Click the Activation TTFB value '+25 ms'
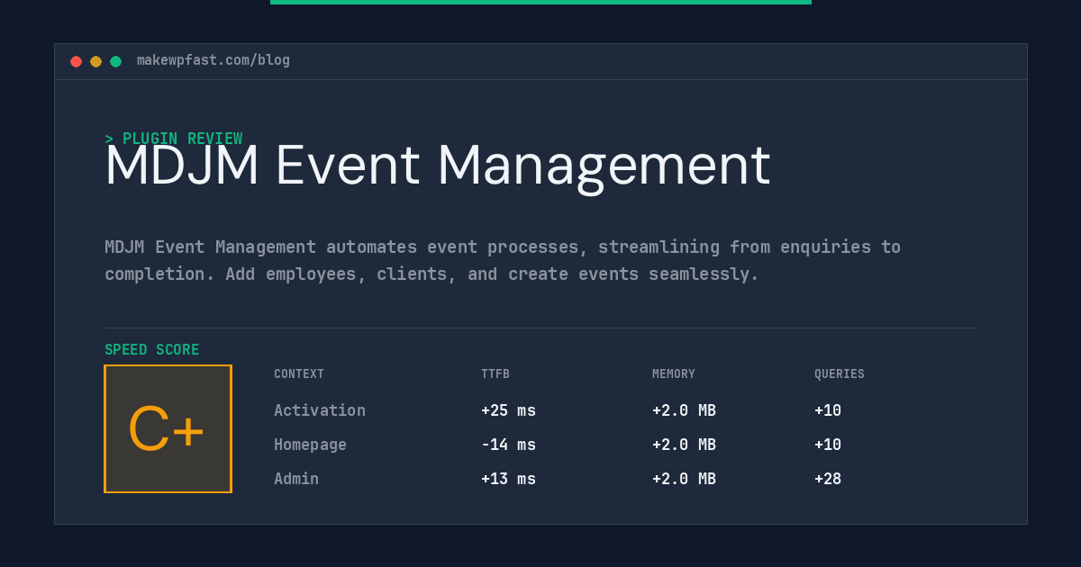Viewport: 1081px width, 567px height. 508,410
